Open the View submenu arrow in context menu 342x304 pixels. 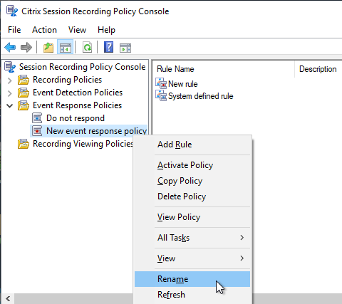click(x=242, y=258)
